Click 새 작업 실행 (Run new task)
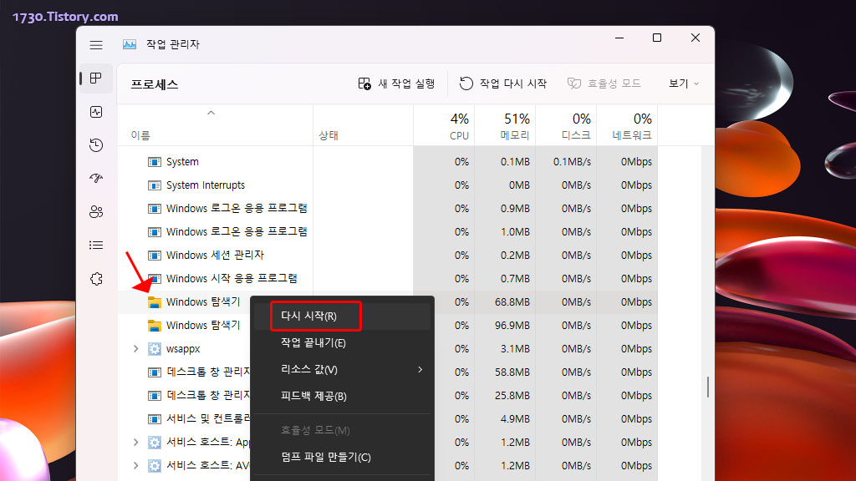 (396, 84)
